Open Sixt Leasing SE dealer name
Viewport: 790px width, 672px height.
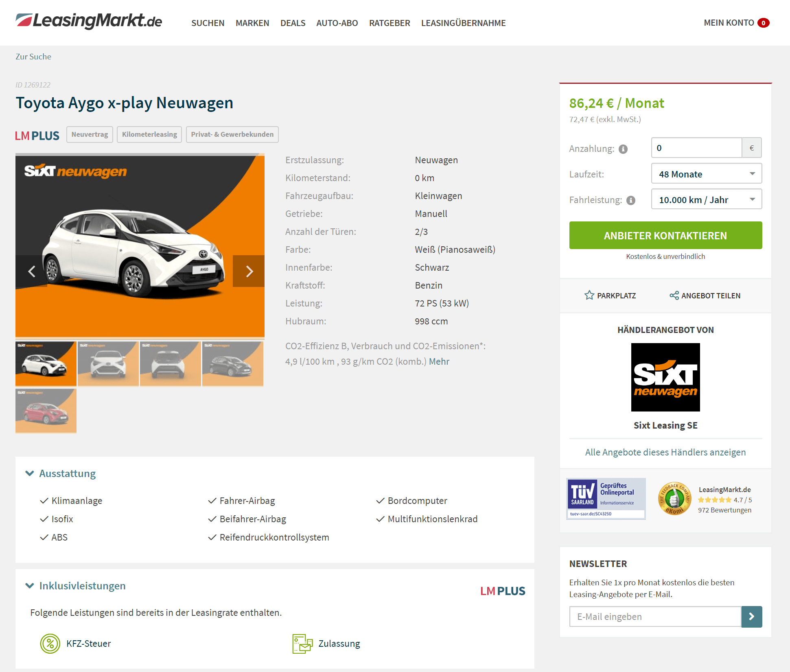click(665, 425)
